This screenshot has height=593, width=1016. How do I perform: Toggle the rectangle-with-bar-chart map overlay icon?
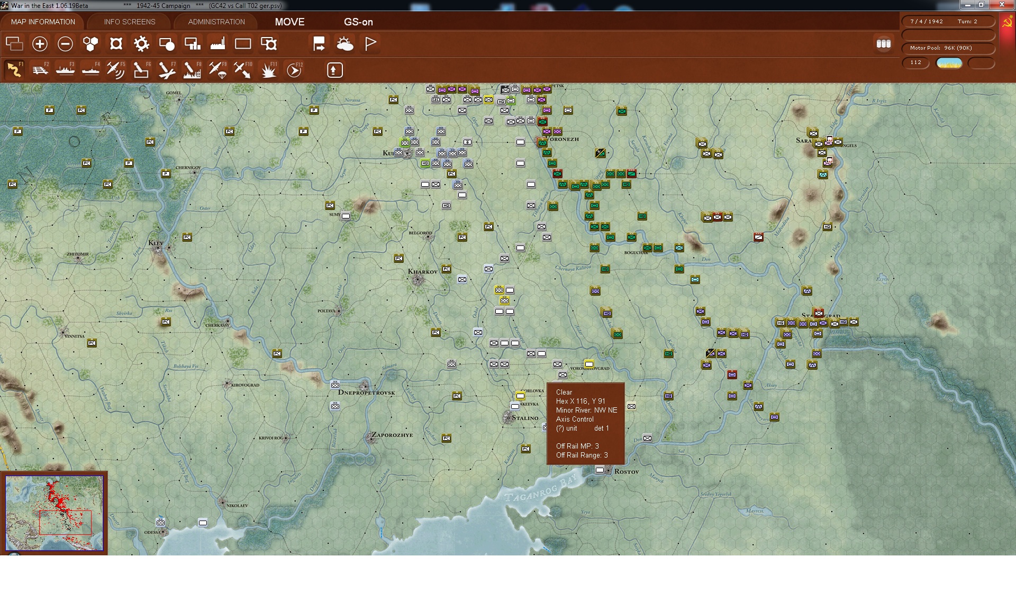pyautogui.click(x=192, y=44)
